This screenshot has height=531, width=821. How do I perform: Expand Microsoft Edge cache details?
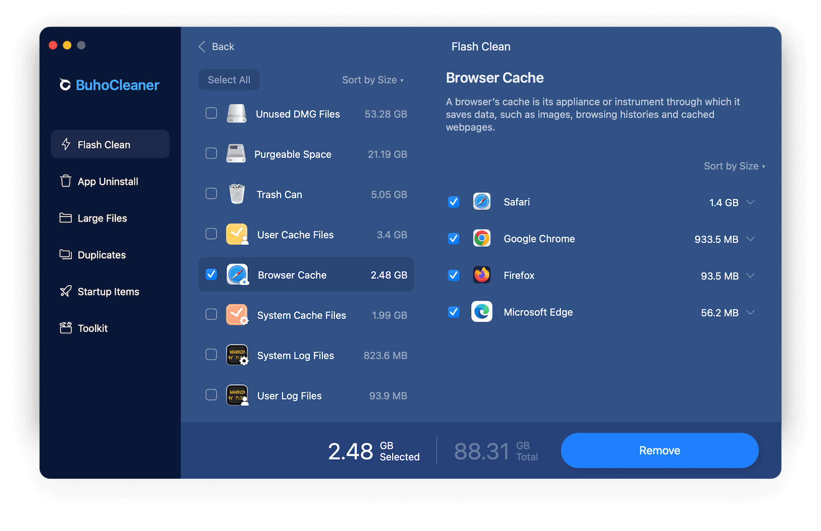tap(751, 312)
